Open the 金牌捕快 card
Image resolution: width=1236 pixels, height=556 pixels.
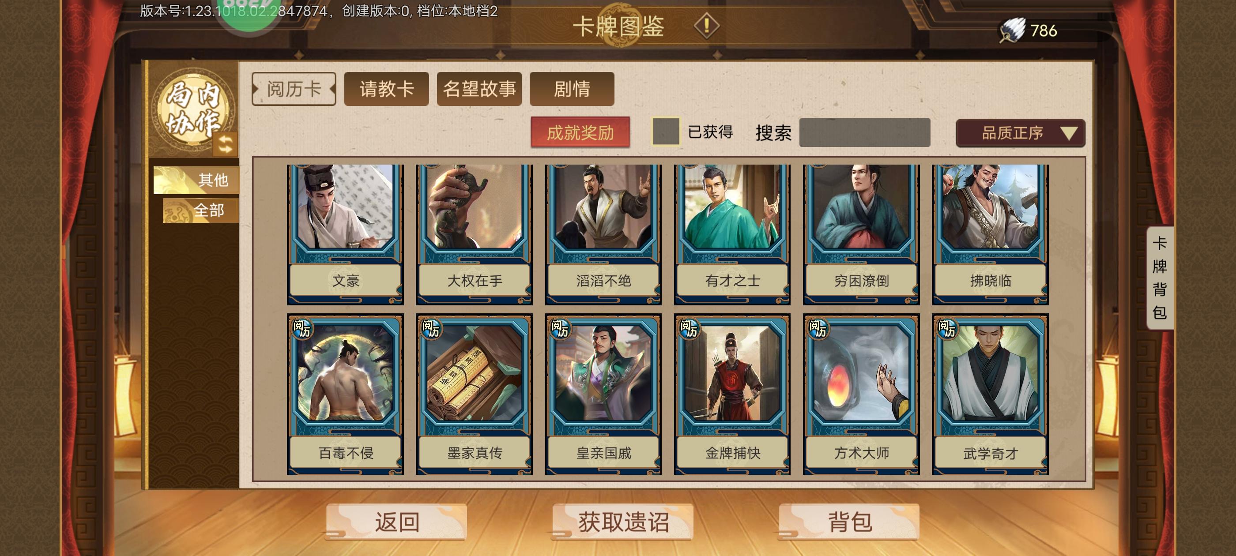click(x=732, y=394)
